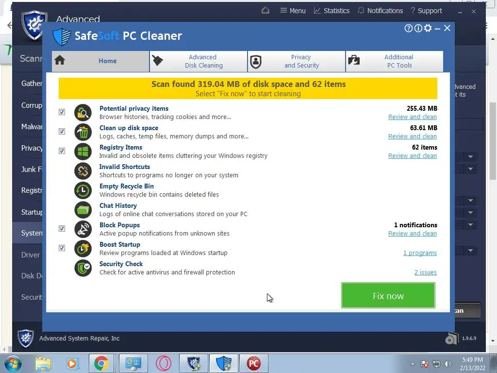Open the Additional PC Tools tab
The height and width of the screenshot is (373, 497).
click(395, 61)
